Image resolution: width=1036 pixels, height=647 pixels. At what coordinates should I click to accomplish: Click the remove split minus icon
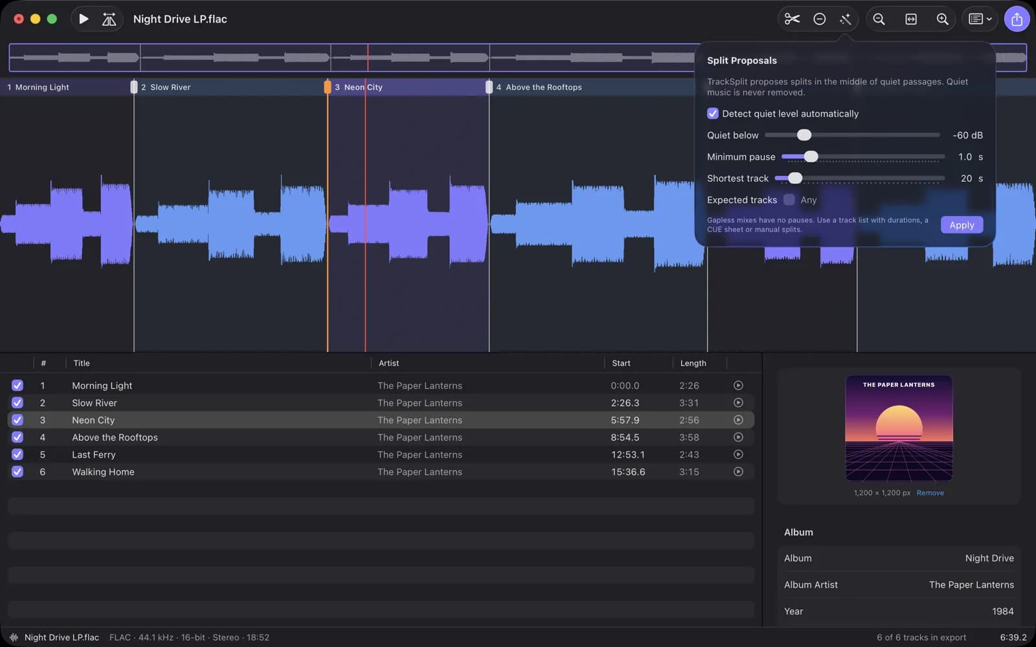(819, 19)
